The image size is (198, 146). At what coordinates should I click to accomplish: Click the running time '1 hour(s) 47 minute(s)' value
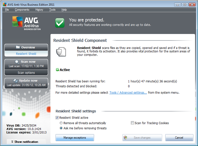152,81
